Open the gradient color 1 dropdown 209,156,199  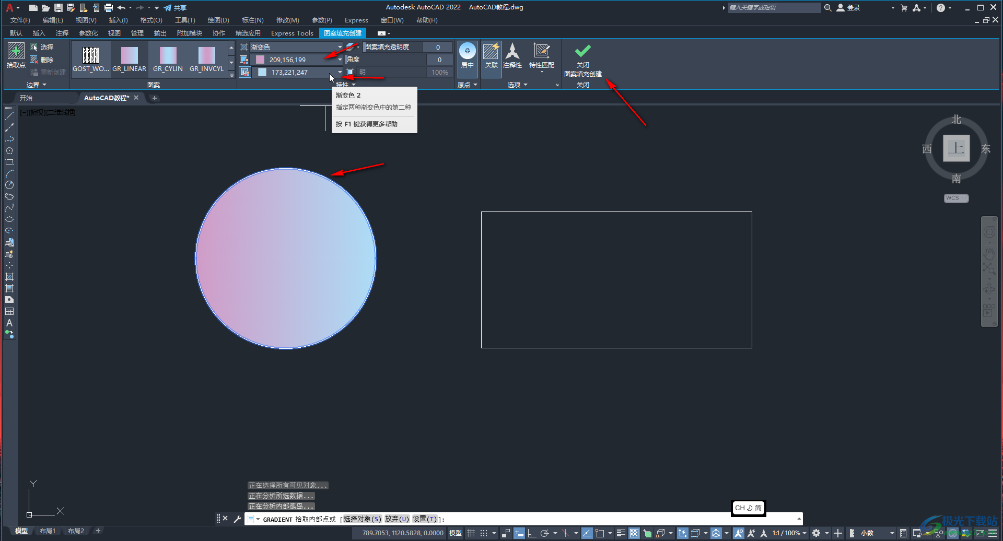(296, 60)
